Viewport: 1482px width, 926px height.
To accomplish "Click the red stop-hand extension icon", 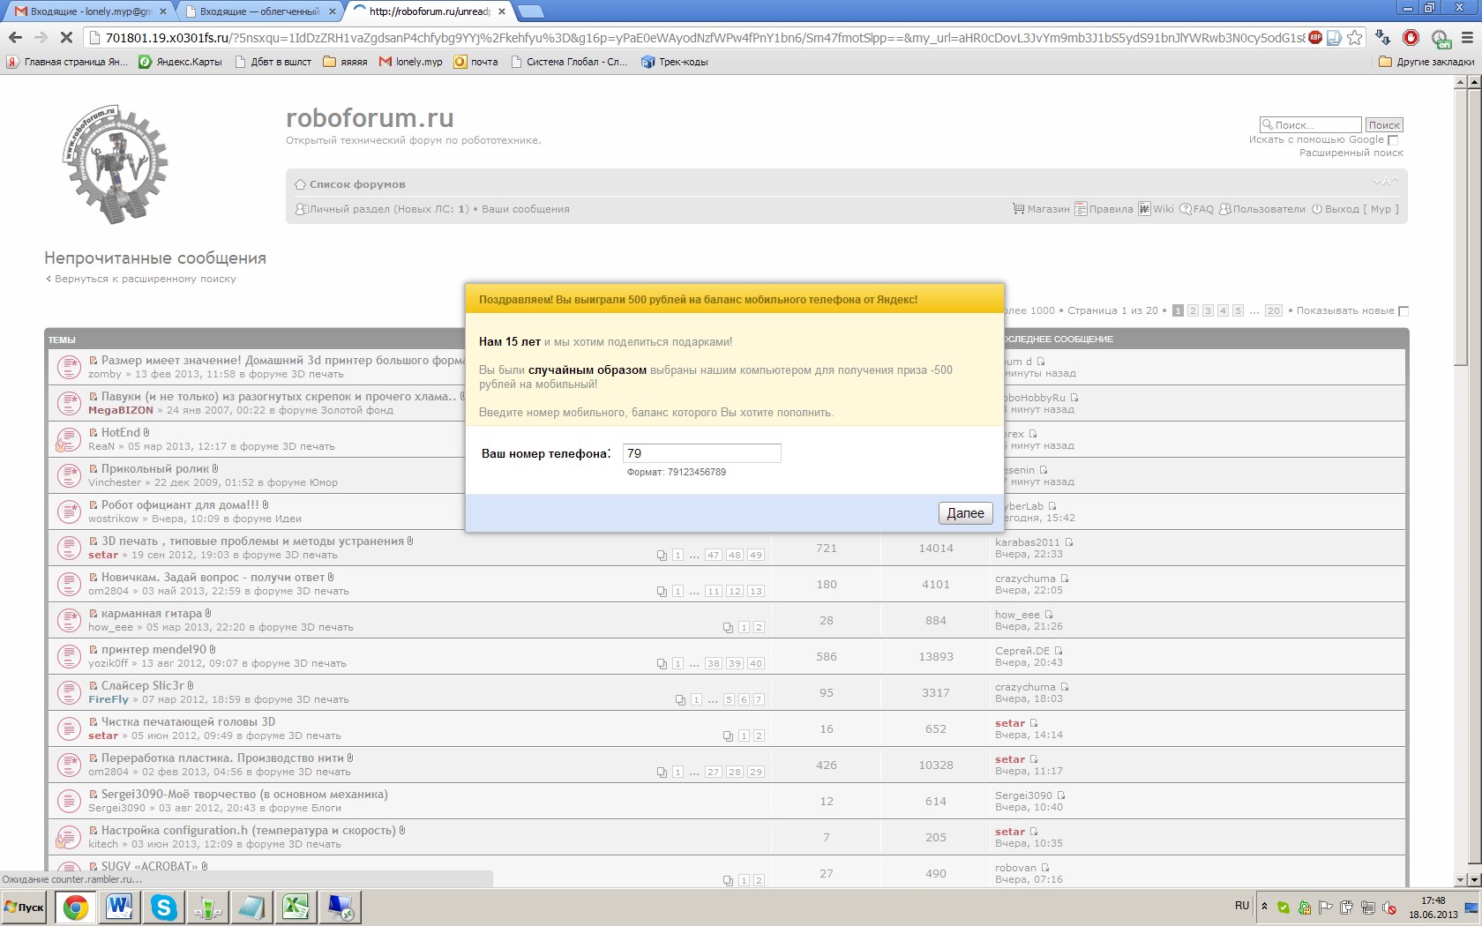I will [1411, 38].
